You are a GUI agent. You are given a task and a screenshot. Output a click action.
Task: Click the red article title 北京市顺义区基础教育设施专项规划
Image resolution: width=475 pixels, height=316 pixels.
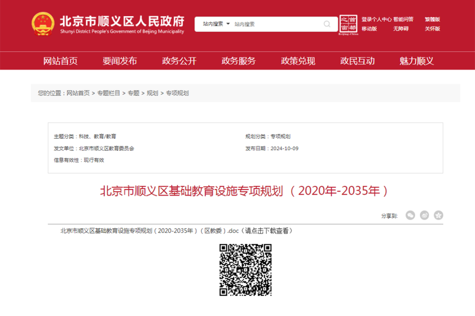click(244, 191)
